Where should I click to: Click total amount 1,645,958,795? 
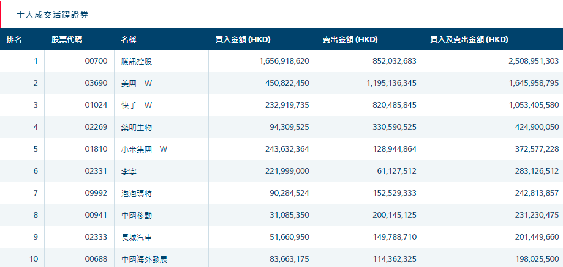pos(534,83)
